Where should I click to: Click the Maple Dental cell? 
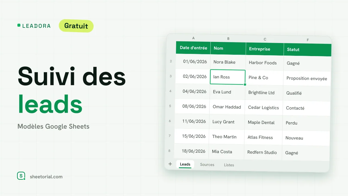pos(263,123)
